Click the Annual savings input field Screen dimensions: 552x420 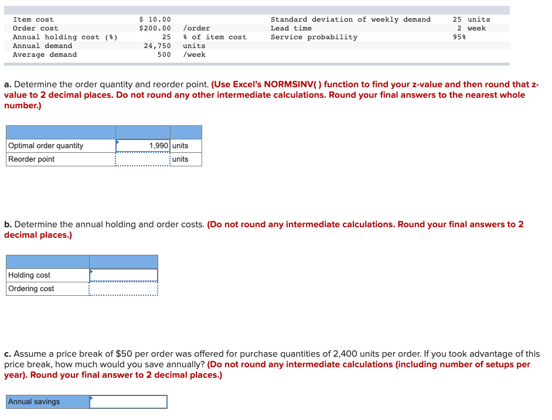[x=128, y=402]
